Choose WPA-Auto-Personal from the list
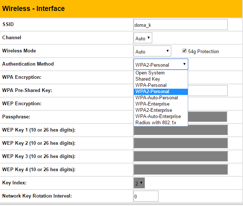The image size is (243, 206). coord(161,98)
